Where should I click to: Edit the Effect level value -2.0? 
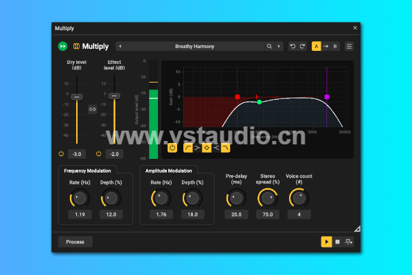(x=114, y=154)
